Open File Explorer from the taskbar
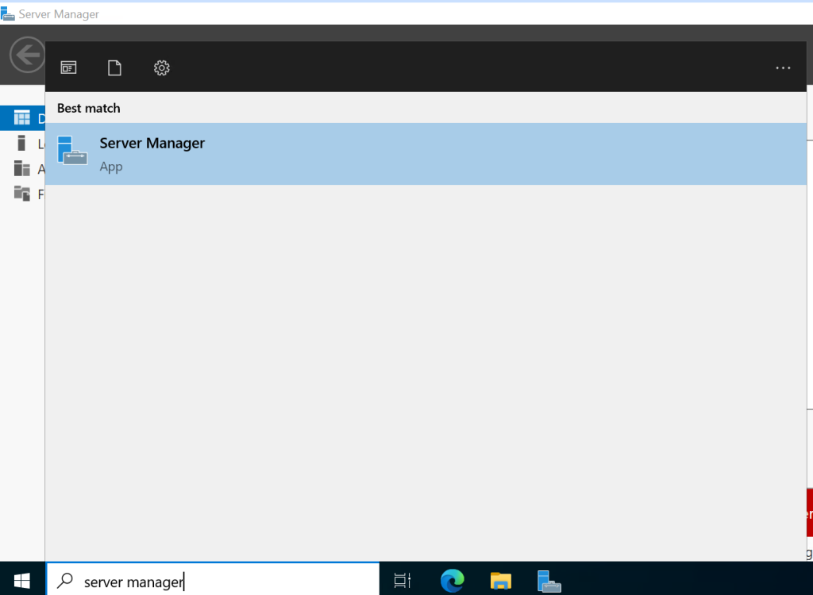The width and height of the screenshot is (813, 595). tap(500, 580)
